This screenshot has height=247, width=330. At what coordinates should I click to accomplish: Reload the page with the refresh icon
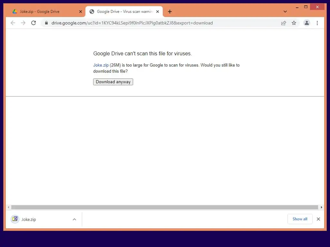(x=34, y=23)
